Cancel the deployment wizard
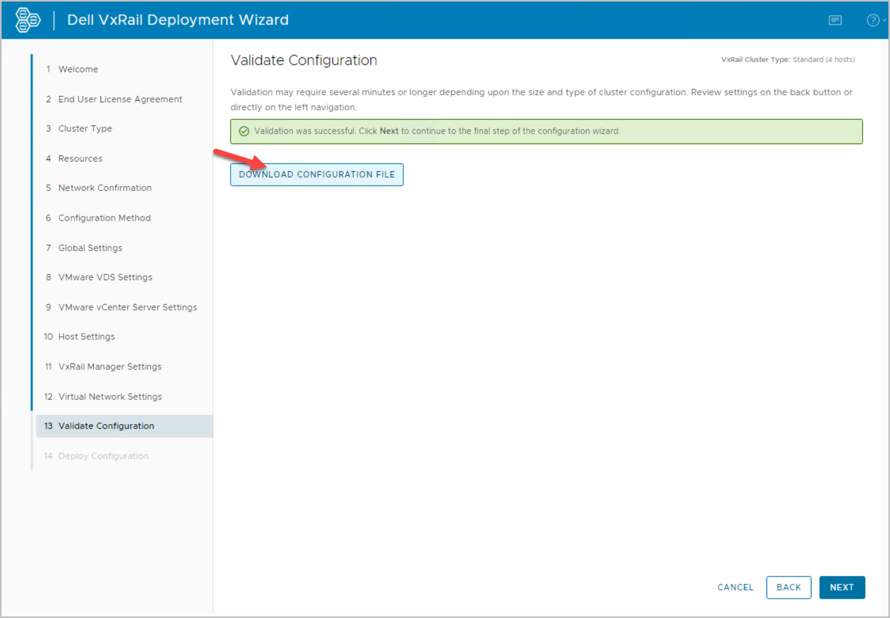The width and height of the screenshot is (890, 618). (x=735, y=587)
